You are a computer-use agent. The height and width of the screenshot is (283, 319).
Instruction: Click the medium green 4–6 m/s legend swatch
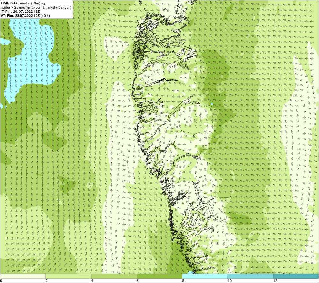(x=114, y=276)
